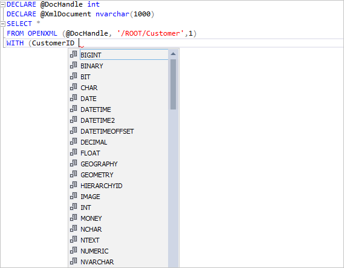Click the datatype icon beside NVARCHAR

(x=74, y=261)
